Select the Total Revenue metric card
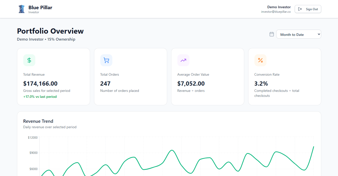This screenshot has width=338, height=176. 53,76
